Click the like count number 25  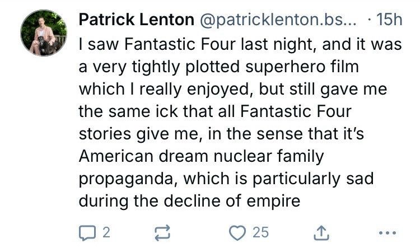(x=260, y=232)
